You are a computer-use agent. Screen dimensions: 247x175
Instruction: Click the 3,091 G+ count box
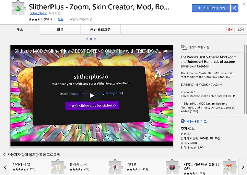pyautogui.click(x=241, y=29)
